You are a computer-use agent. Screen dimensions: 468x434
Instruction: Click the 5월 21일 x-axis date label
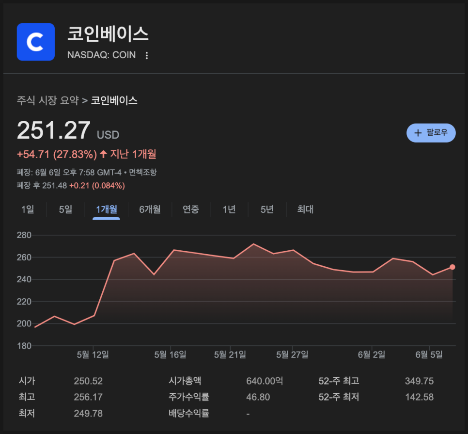pyautogui.click(x=230, y=354)
